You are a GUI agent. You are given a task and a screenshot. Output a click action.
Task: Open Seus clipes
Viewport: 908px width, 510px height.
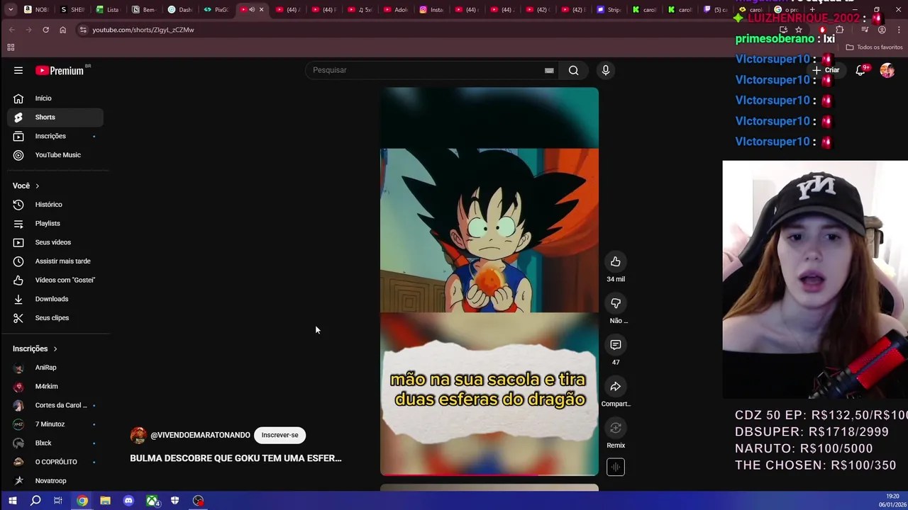[55, 318]
